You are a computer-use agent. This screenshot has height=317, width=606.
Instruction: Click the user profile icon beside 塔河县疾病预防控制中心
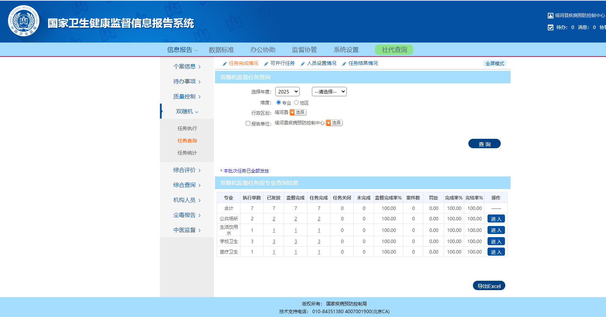pyautogui.click(x=551, y=16)
